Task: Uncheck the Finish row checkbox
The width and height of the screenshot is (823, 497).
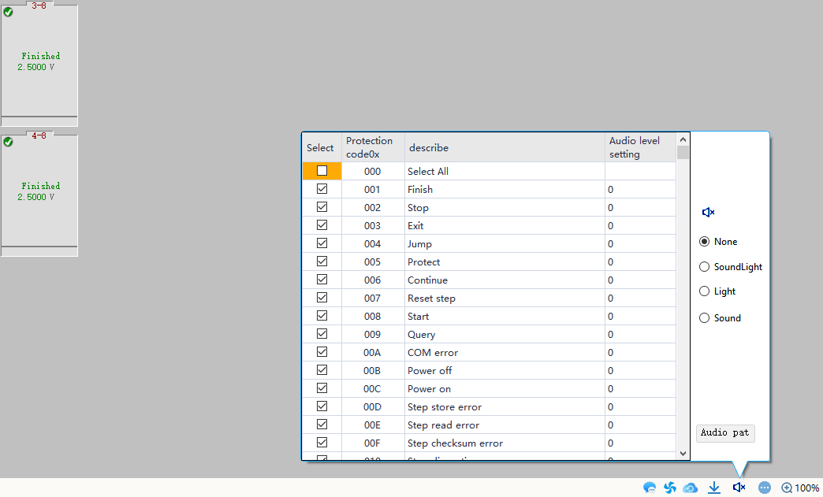Action: (322, 189)
